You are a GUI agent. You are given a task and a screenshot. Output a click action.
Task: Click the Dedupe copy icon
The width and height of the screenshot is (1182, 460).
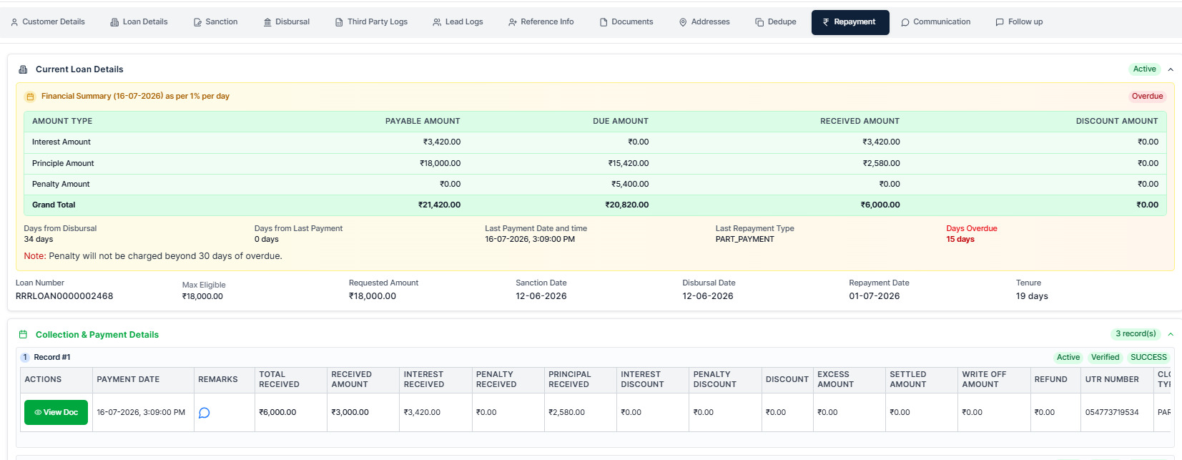(759, 22)
